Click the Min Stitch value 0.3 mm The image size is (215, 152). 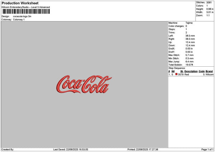[190, 58]
